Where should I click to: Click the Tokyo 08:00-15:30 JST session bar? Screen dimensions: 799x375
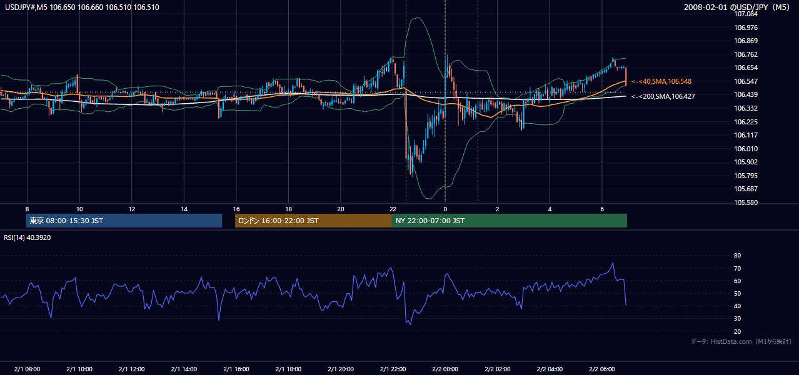pos(124,221)
